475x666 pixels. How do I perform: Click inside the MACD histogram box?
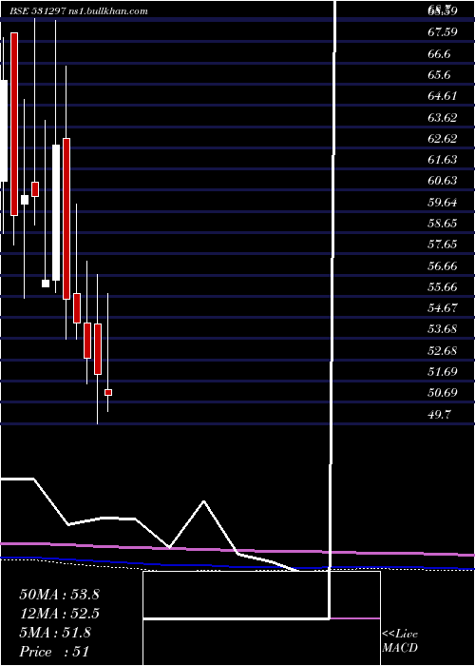point(261,595)
